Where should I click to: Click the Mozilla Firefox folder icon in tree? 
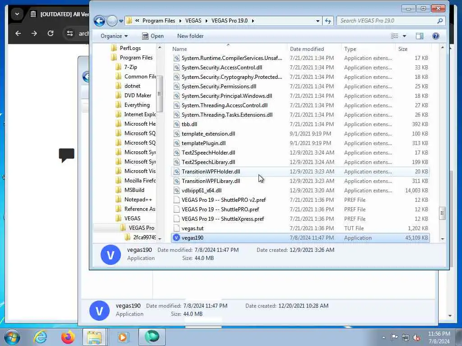(119, 180)
